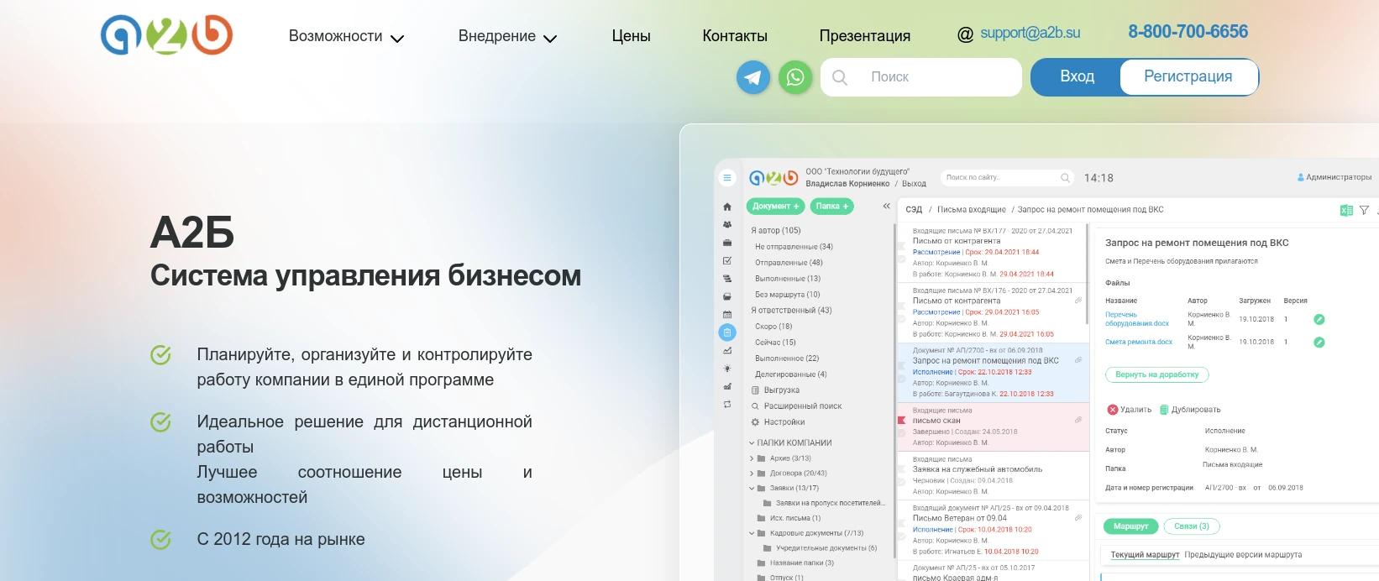Open the tasks checkmark icon in sidebar
The image size is (1379, 581).
727,260
